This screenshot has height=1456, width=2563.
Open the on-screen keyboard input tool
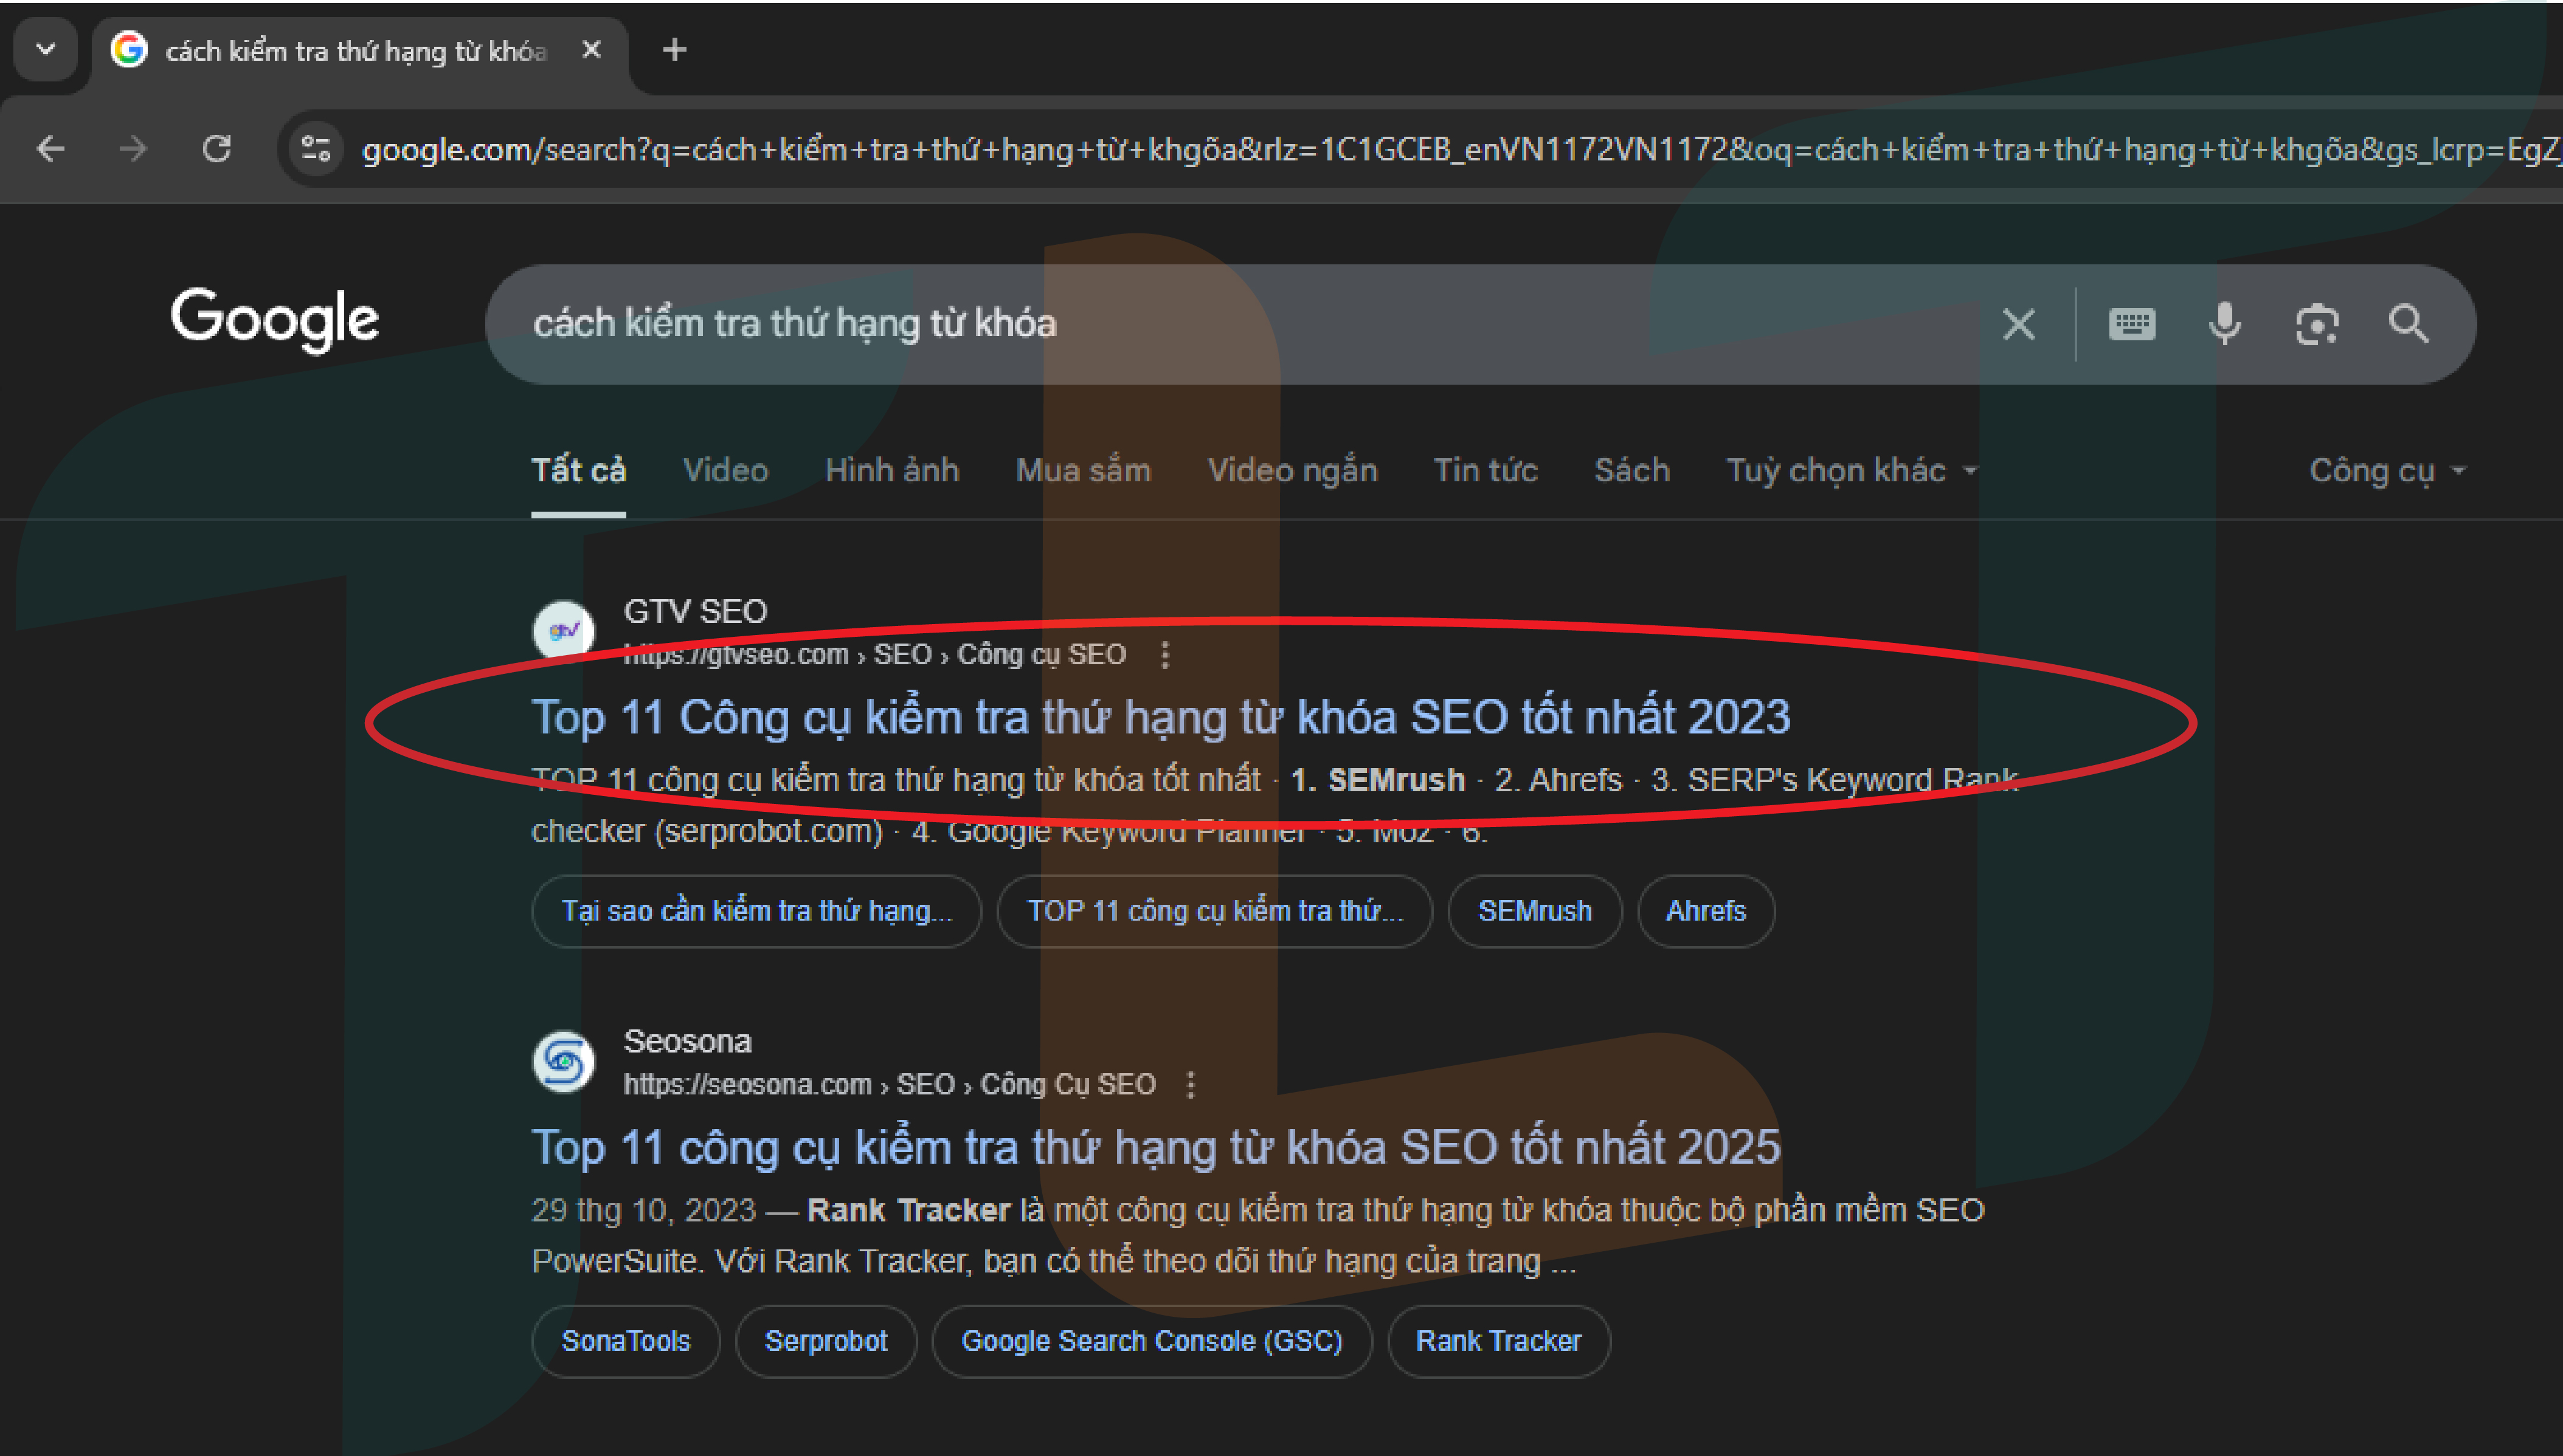coord(2132,324)
